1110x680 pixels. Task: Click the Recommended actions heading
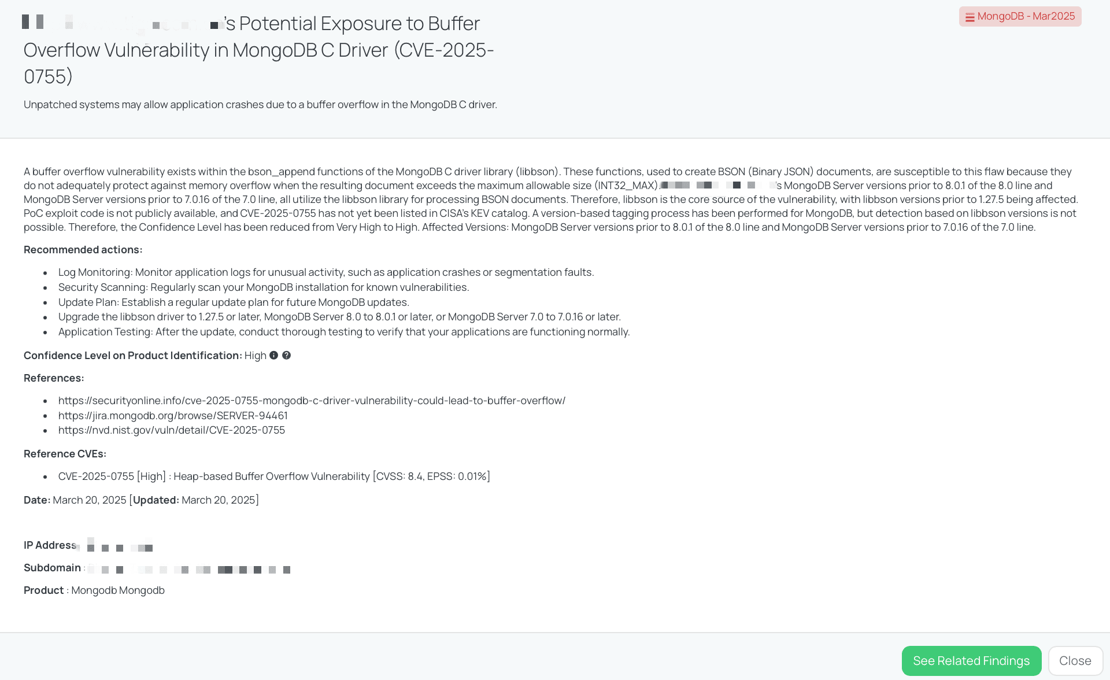pyautogui.click(x=83, y=250)
